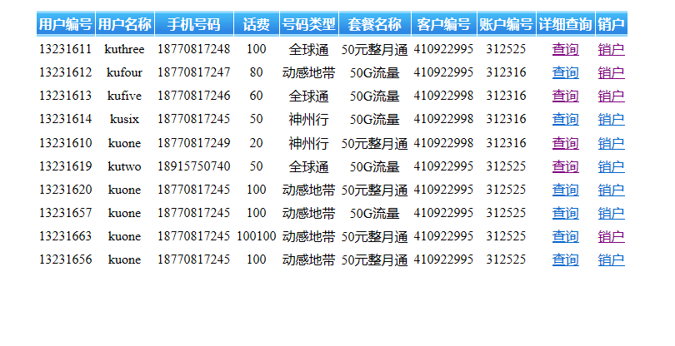Click 全球通 in kuthree row
The image size is (675, 346).
pos(308,49)
